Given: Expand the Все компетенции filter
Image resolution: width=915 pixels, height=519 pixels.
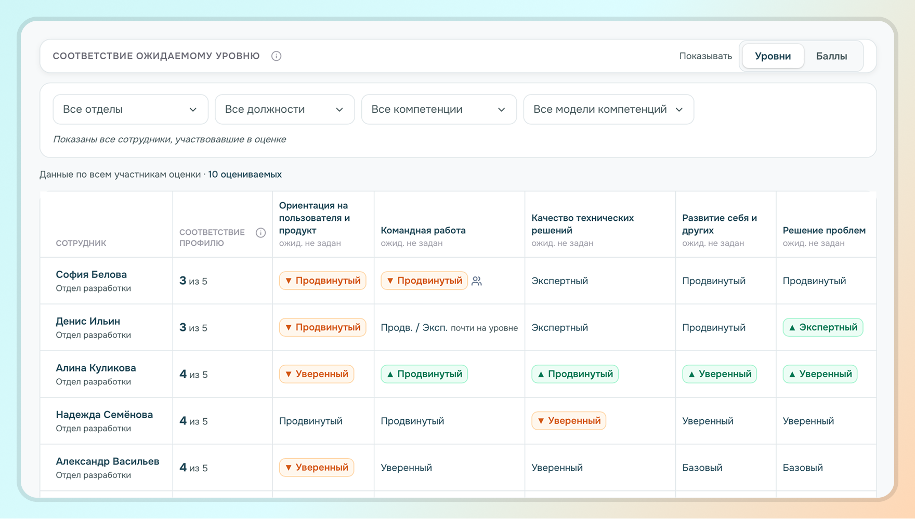Looking at the screenshot, I should pyautogui.click(x=439, y=110).
